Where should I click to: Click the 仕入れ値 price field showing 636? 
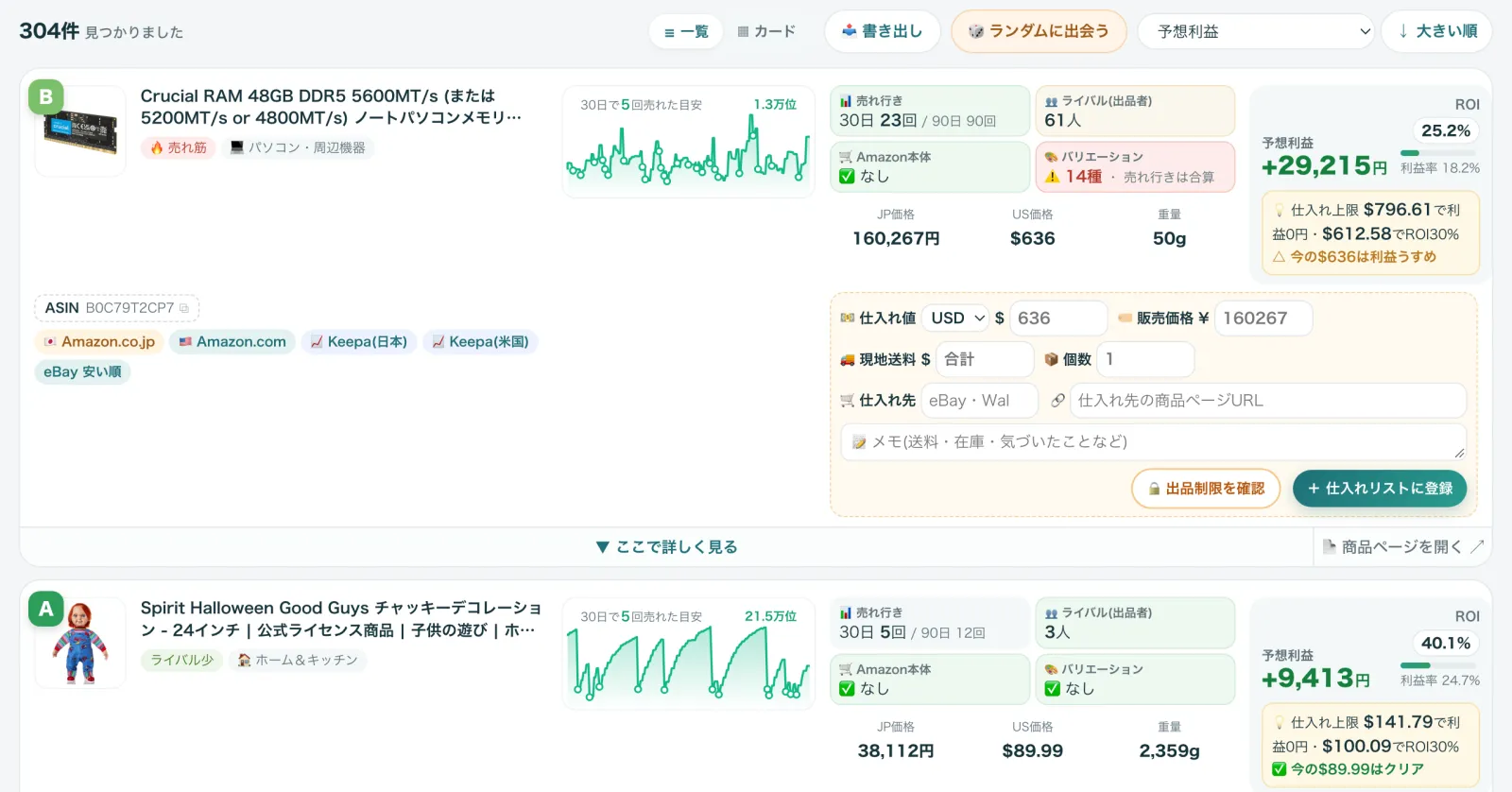point(1058,319)
